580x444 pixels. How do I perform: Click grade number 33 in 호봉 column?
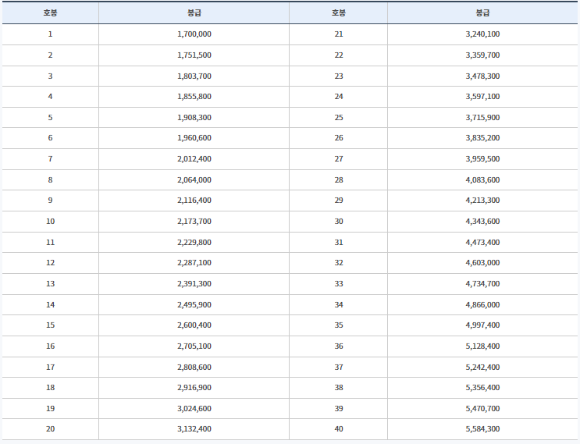[x=339, y=284]
